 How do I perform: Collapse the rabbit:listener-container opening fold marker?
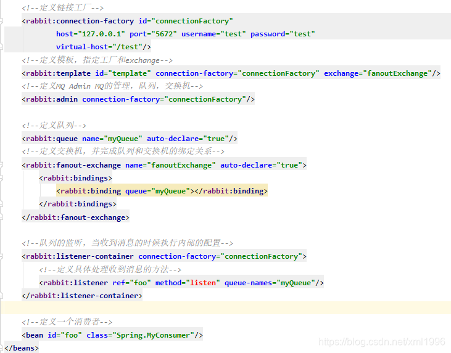click(1, 256)
